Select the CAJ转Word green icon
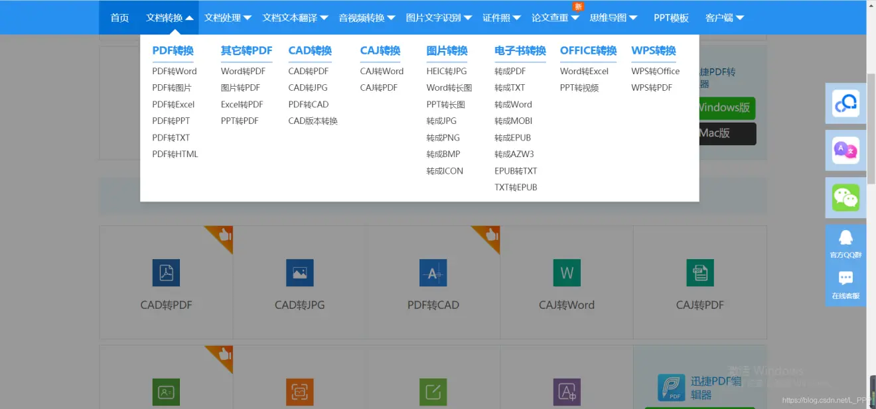 point(567,273)
